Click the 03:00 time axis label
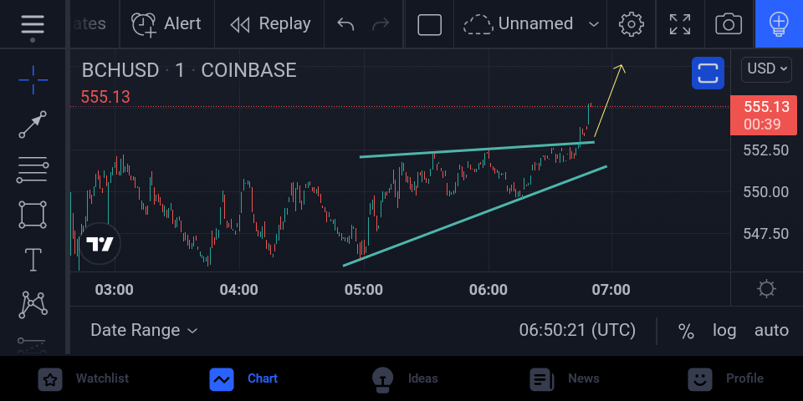Image resolution: width=803 pixels, height=401 pixels. (x=115, y=290)
